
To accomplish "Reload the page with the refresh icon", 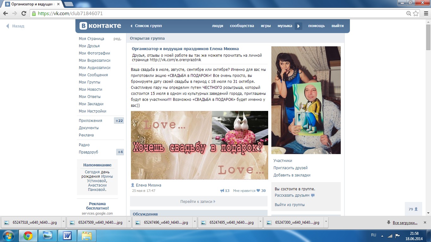I will click(x=24, y=14).
